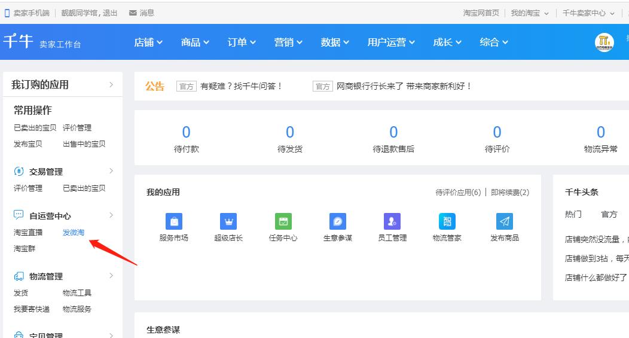Open 发布宝贝 under 常用操作
Screen dimensions: 629x338
pos(28,144)
